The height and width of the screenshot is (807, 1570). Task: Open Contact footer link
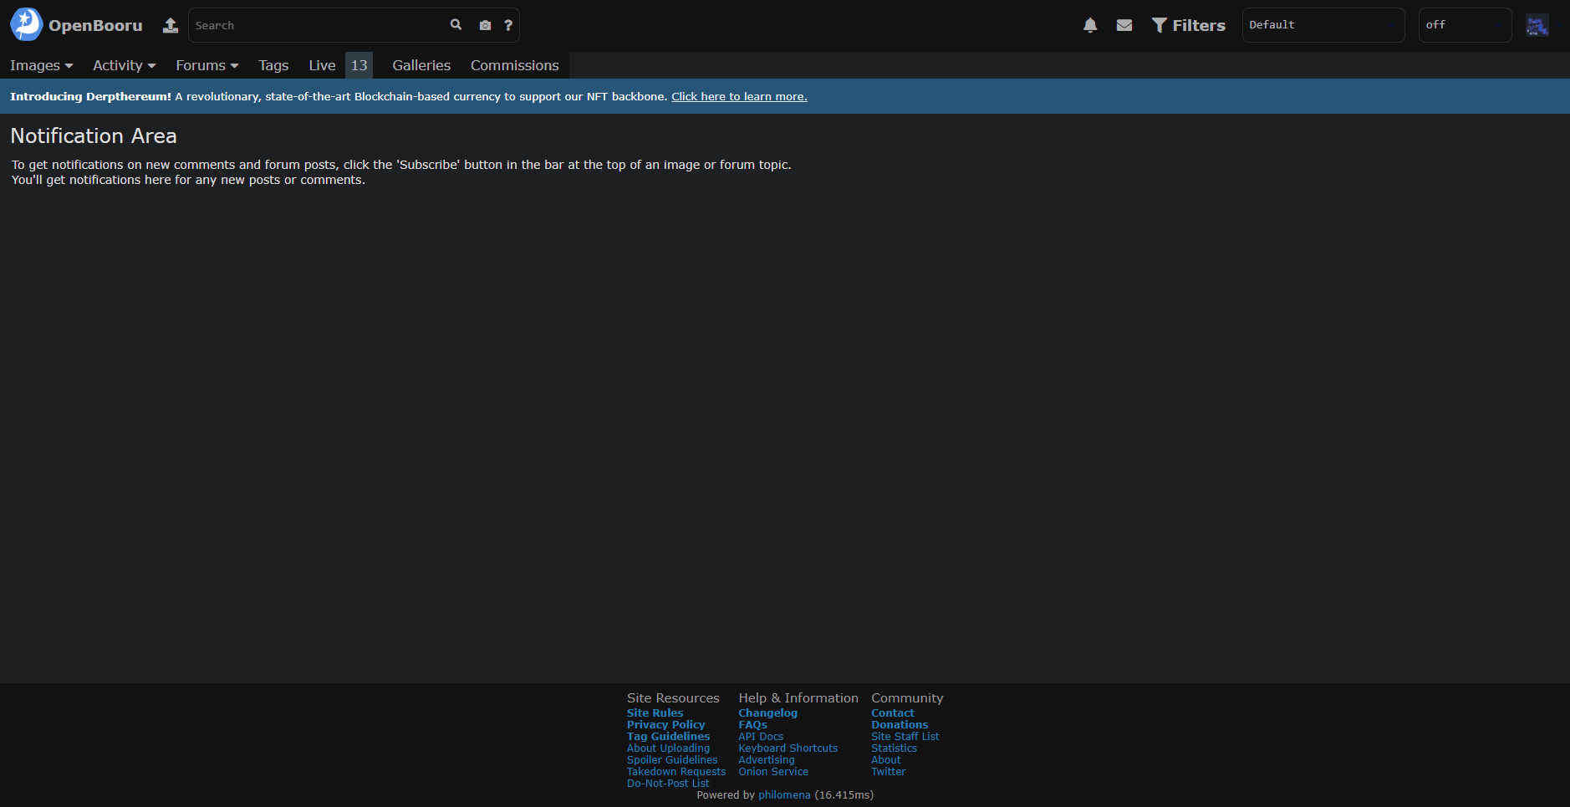893,713
